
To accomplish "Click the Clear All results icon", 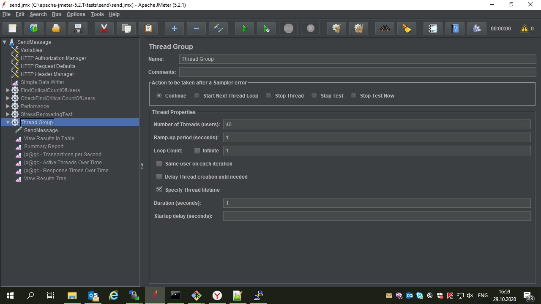I will click(358, 29).
